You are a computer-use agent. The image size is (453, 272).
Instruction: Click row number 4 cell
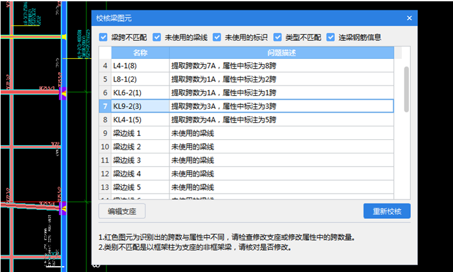pos(105,66)
